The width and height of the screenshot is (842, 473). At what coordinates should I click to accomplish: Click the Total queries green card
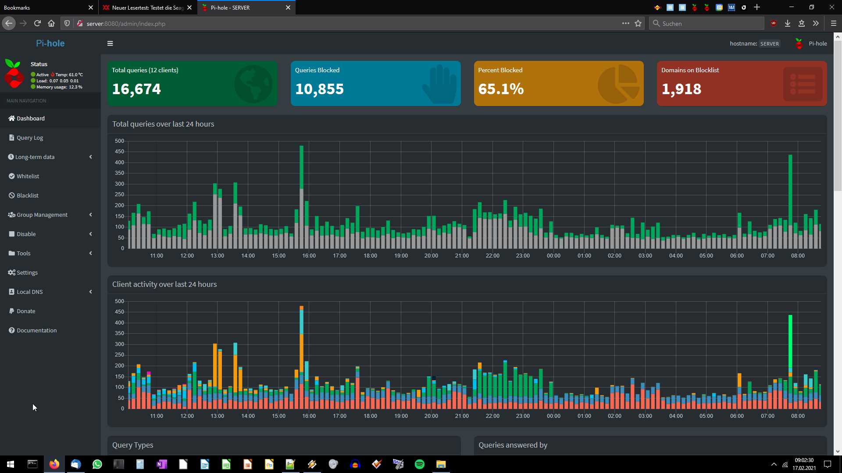point(193,83)
